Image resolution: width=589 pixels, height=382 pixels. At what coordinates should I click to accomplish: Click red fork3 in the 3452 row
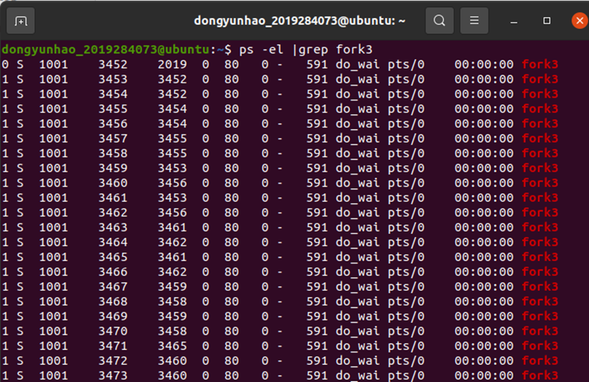coord(540,64)
